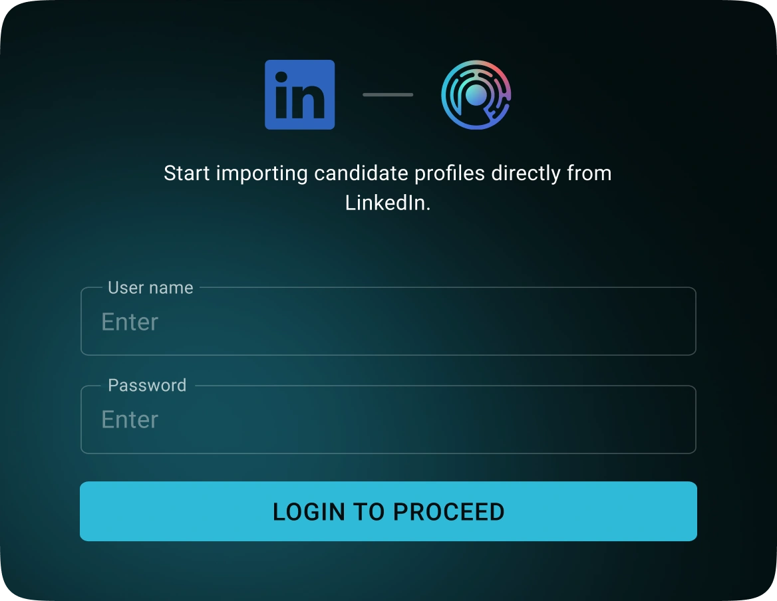Click the LinkedIn logo icon
Image resolution: width=777 pixels, height=601 pixels.
point(300,94)
